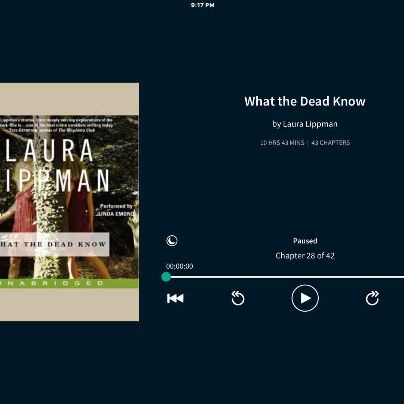Screen dimensions: 404x404
Task: Select the What the Dead Know title
Action: pos(305,101)
